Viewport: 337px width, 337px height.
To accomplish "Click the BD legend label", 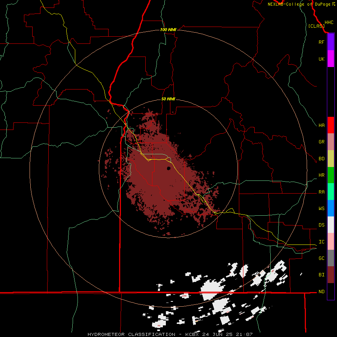I will [321, 159].
